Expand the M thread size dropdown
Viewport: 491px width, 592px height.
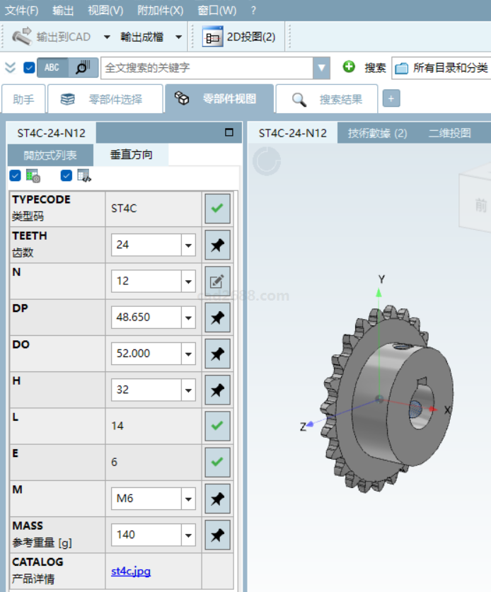[189, 499]
